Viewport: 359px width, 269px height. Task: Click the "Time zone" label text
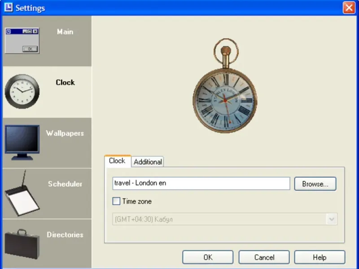[137, 201]
